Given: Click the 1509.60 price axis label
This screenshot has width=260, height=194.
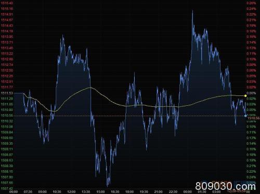Looking at the screenshot, I should (x=7, y=138).
